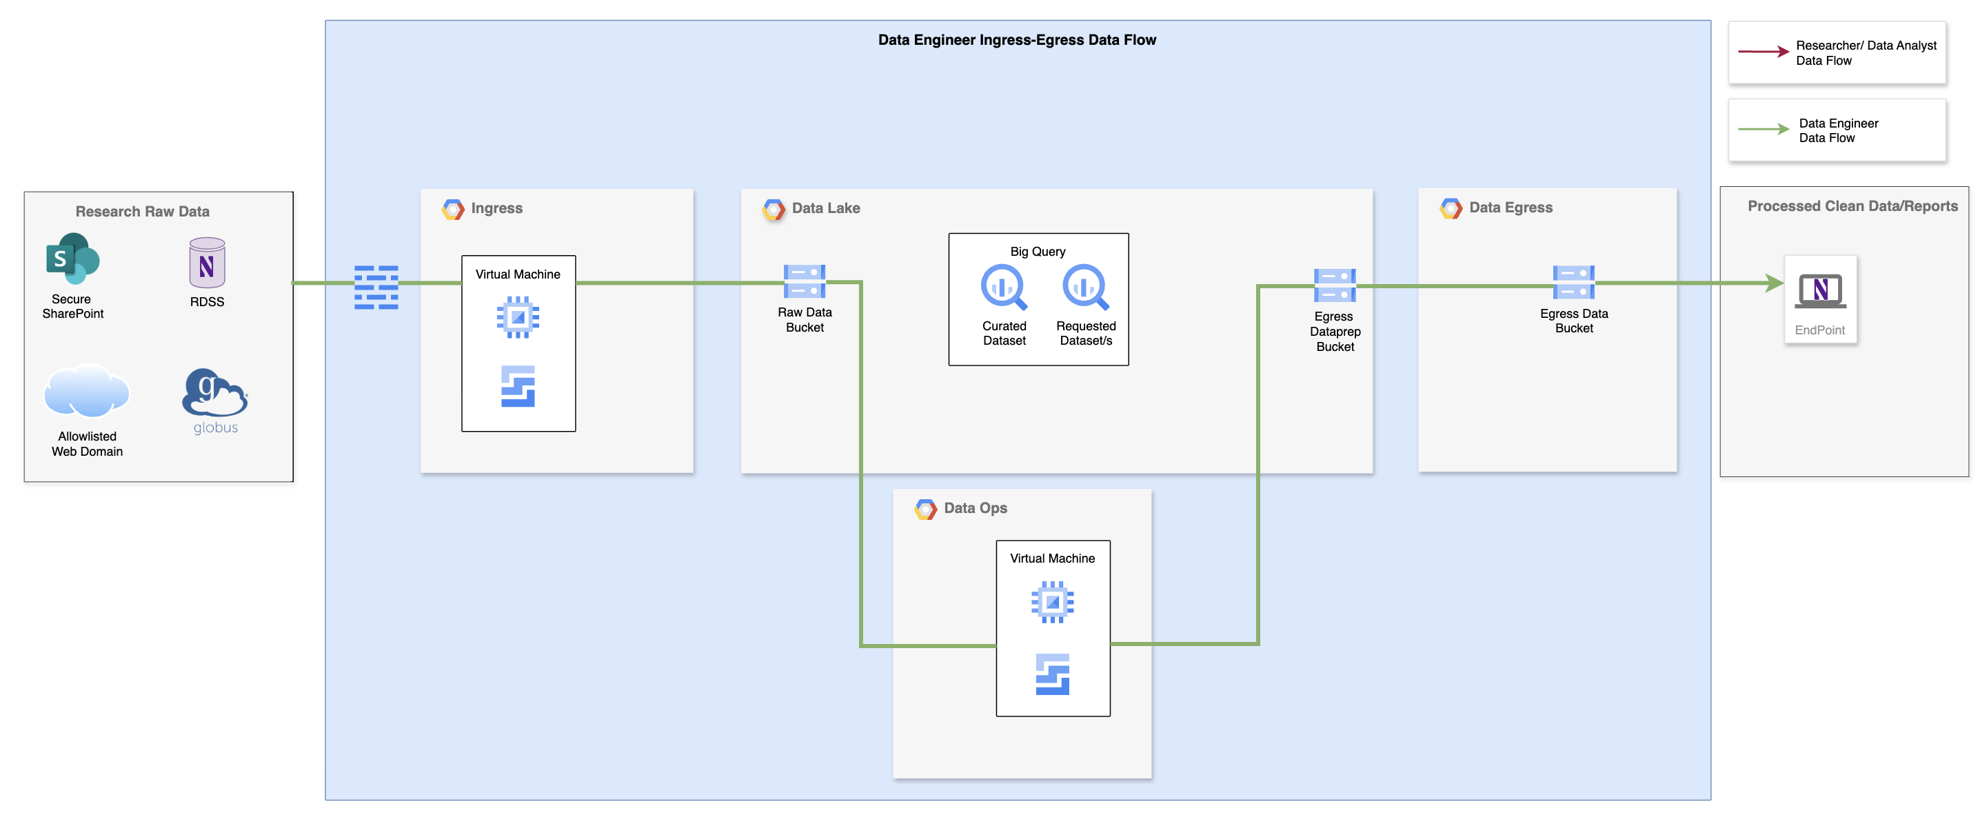Screen dimensions: 1980x815
Task: Click the Researcher/Data Analyst legend box
Action: (x=1837, y=53)
